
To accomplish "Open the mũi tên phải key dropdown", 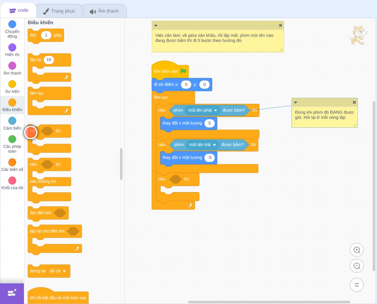I will tap(203, 111).
